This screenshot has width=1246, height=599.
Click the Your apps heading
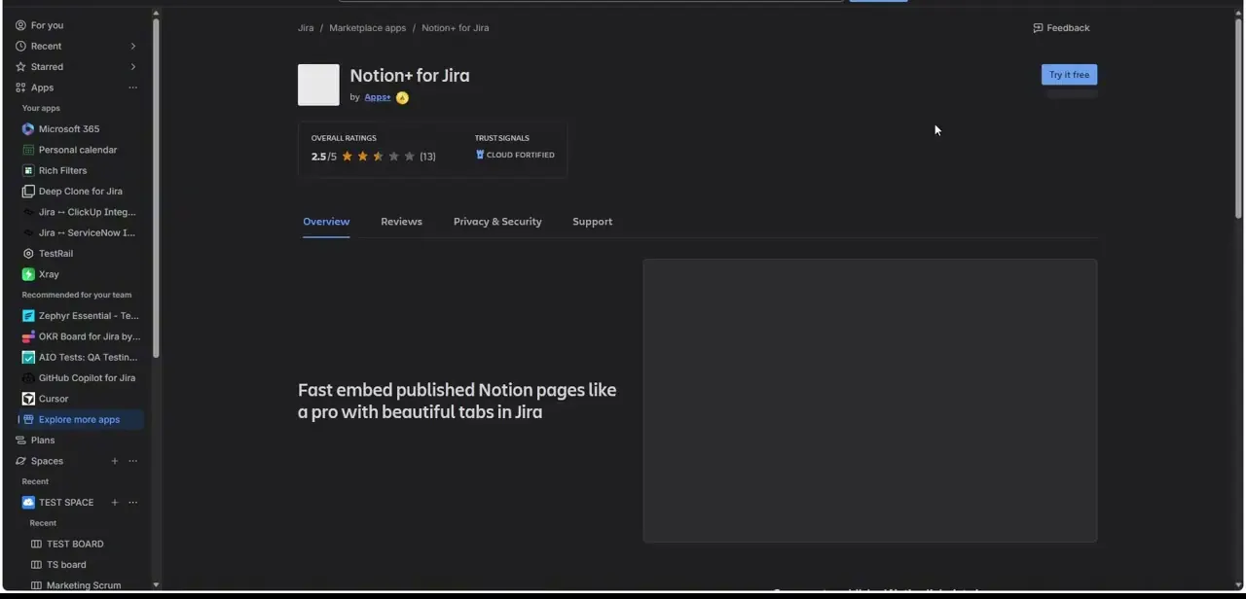(x=41, y=109)
